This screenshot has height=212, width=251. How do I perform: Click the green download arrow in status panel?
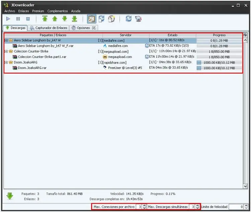[10, 196]
